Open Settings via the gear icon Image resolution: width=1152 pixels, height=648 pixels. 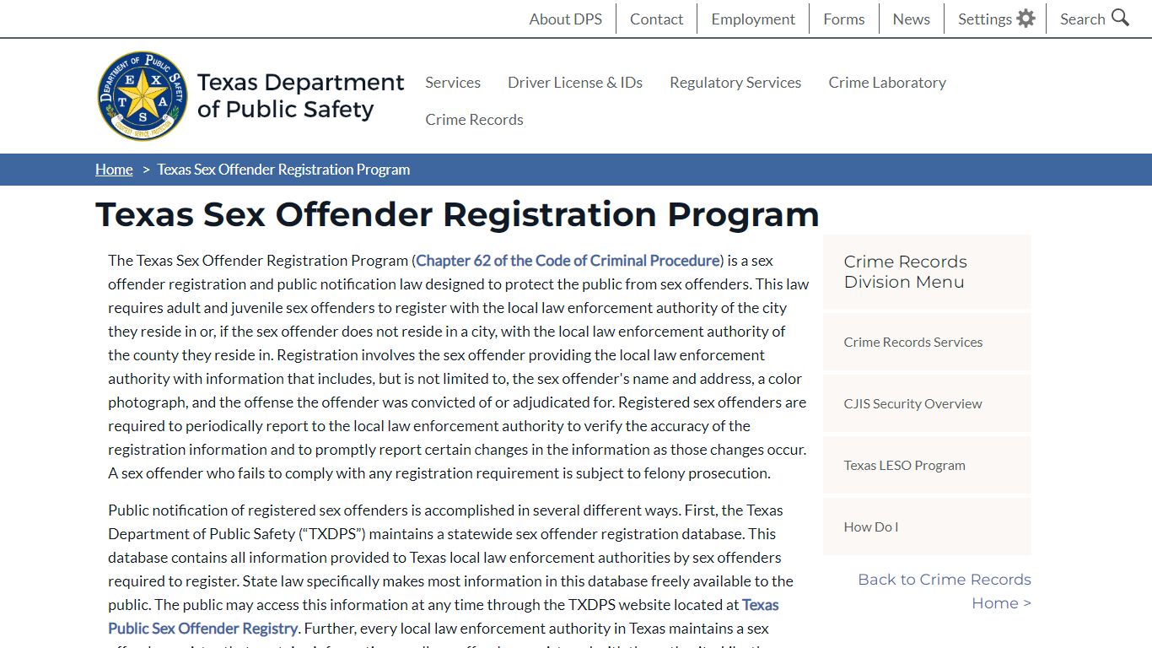click(1025, 19)
